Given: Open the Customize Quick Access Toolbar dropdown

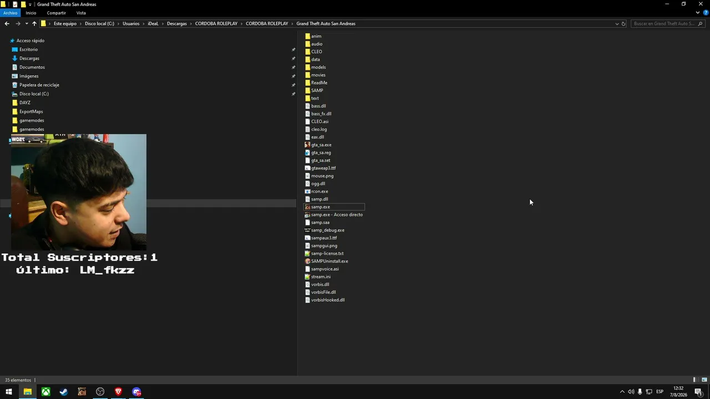Looking at the screenshot, I should coord(31,4).
